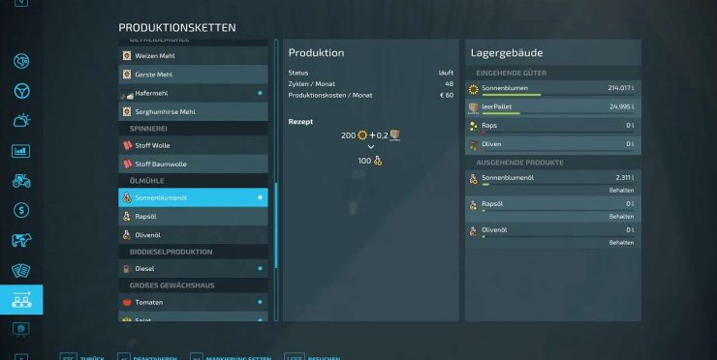The height and width of the screenshot is (360, 717).
Task: Open the map overview sidebar icon
Action: pos(21,61)
